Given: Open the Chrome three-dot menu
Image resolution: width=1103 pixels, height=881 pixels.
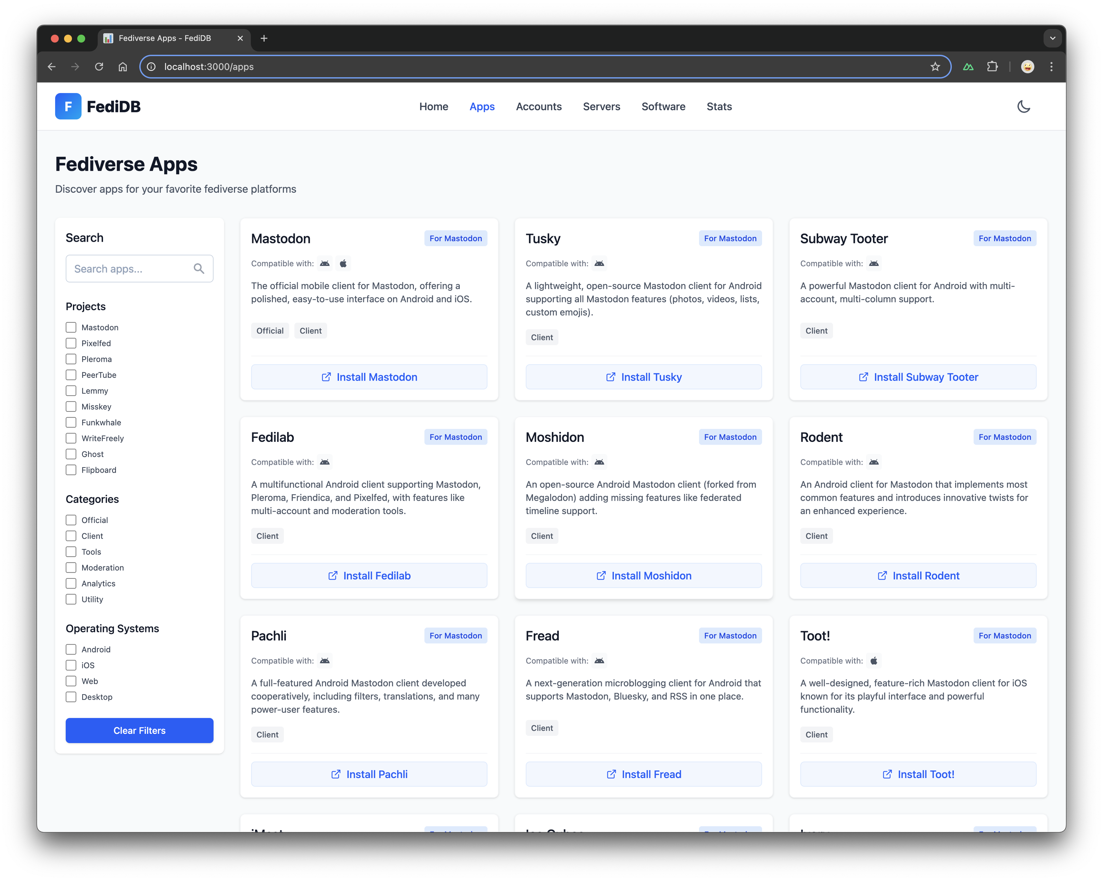Looking at the screenshot, I should [1051, 66].
